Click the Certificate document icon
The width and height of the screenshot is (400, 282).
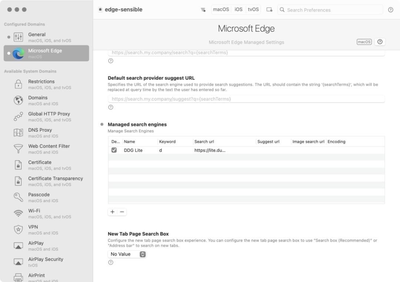pos(19,165)
